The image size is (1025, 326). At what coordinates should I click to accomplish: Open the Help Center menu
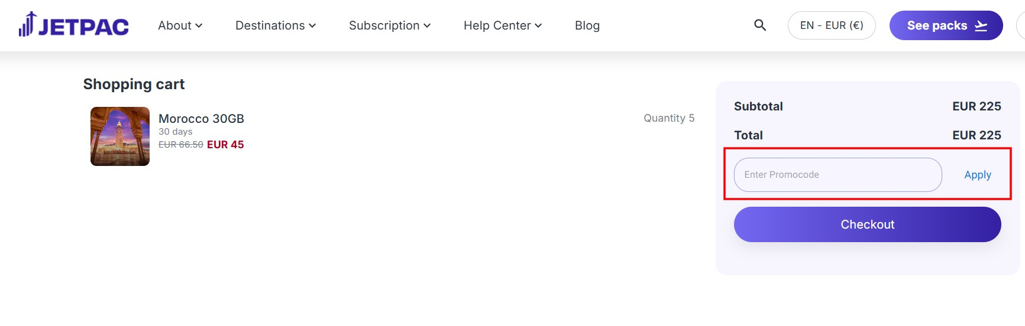coord(497,26)
